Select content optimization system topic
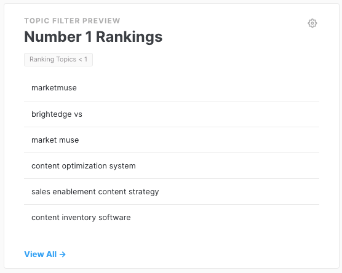 coord(172,166)
